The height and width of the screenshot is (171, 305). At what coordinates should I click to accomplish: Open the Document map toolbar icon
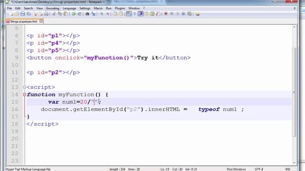[x=152, y=14]
